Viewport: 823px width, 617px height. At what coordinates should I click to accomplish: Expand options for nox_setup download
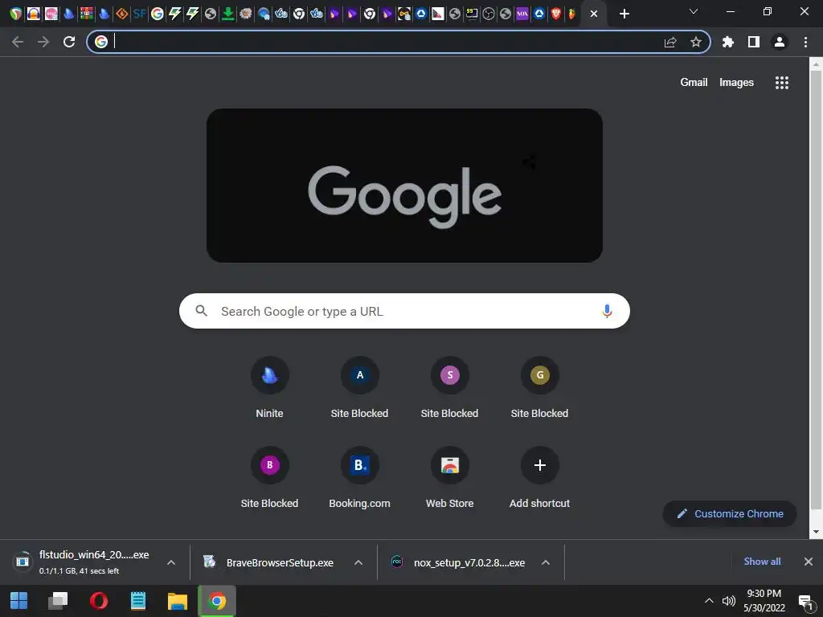point(546,562)
